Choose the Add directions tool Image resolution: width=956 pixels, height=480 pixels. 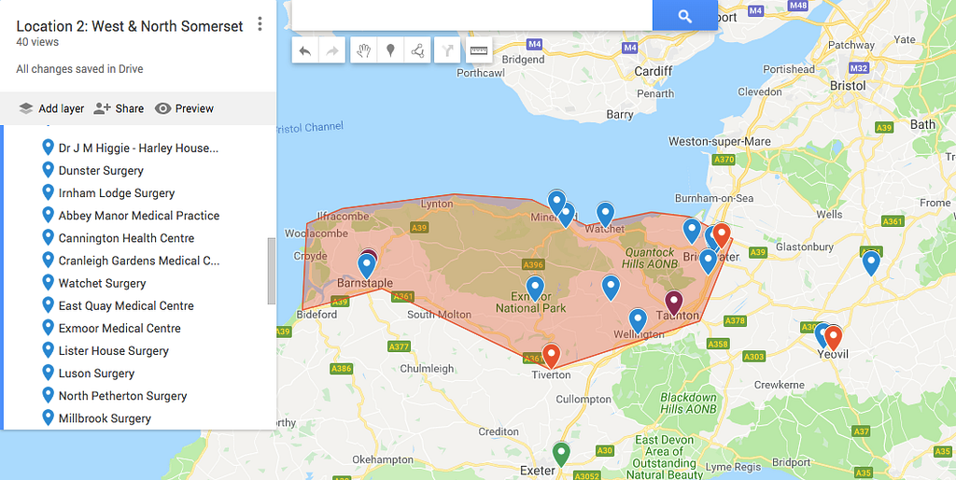pyautogui.click(x=447, y=50)
